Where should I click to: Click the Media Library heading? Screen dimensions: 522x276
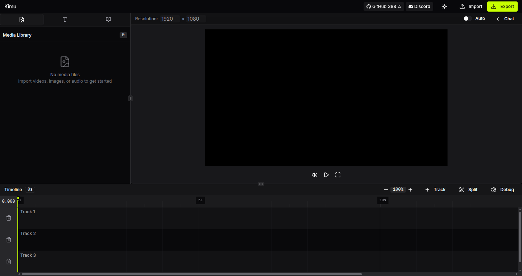pyautogui.click(x=17, y=35)
